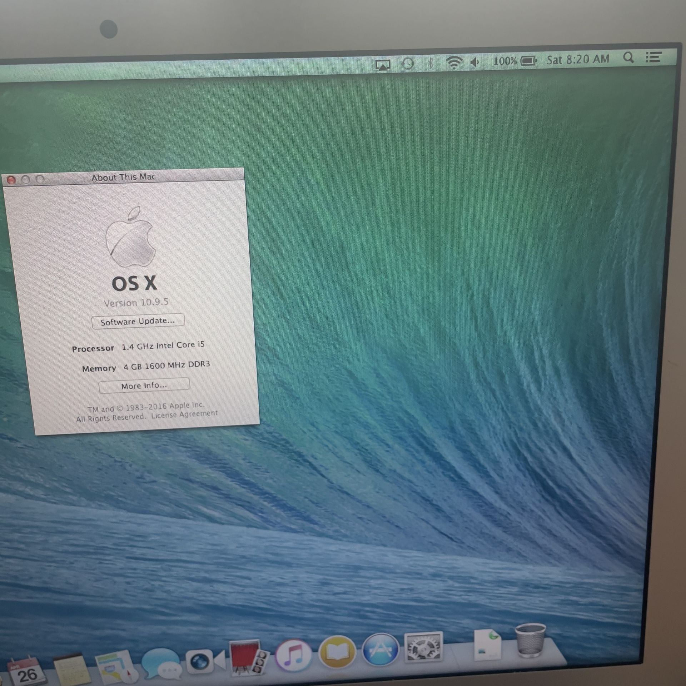686x686 pixels.
Task: Open the License Agreement link
Action: click(x=184, y=414)
